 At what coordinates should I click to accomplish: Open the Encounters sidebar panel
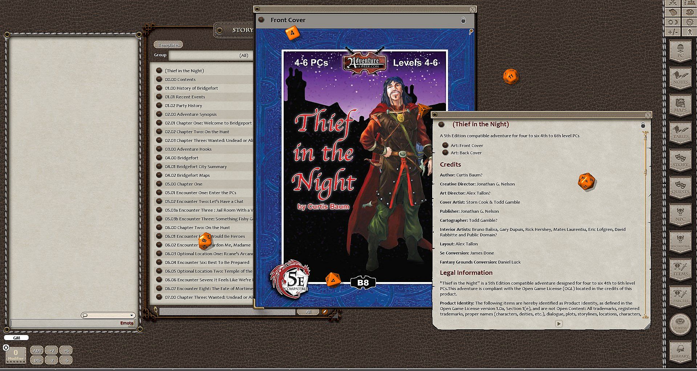[x=680, y=242]
